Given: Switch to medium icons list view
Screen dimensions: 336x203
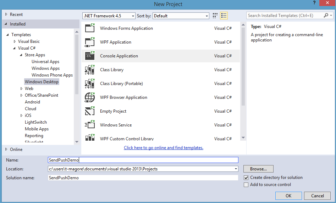Looking at the screenshot, I should click(224, 16).
